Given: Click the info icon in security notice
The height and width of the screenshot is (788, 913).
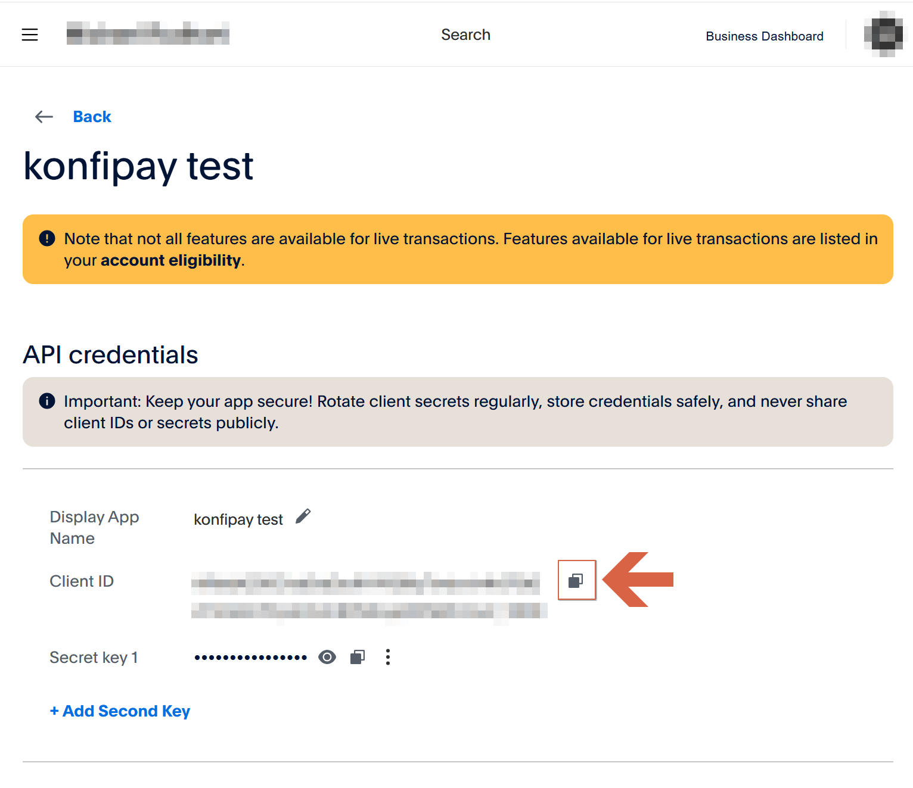Looking at the screenshot, I should pyautogui.click(x=47, y=401).
